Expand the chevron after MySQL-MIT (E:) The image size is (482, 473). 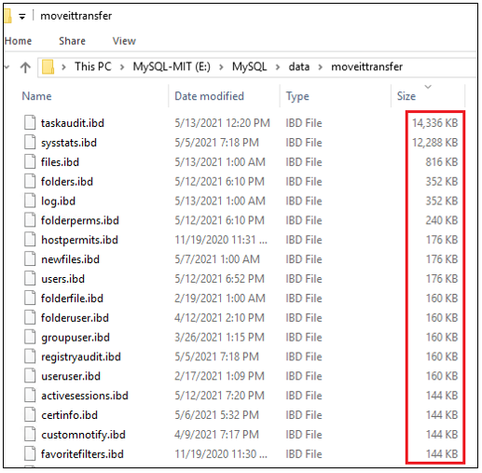click(221, 67)
